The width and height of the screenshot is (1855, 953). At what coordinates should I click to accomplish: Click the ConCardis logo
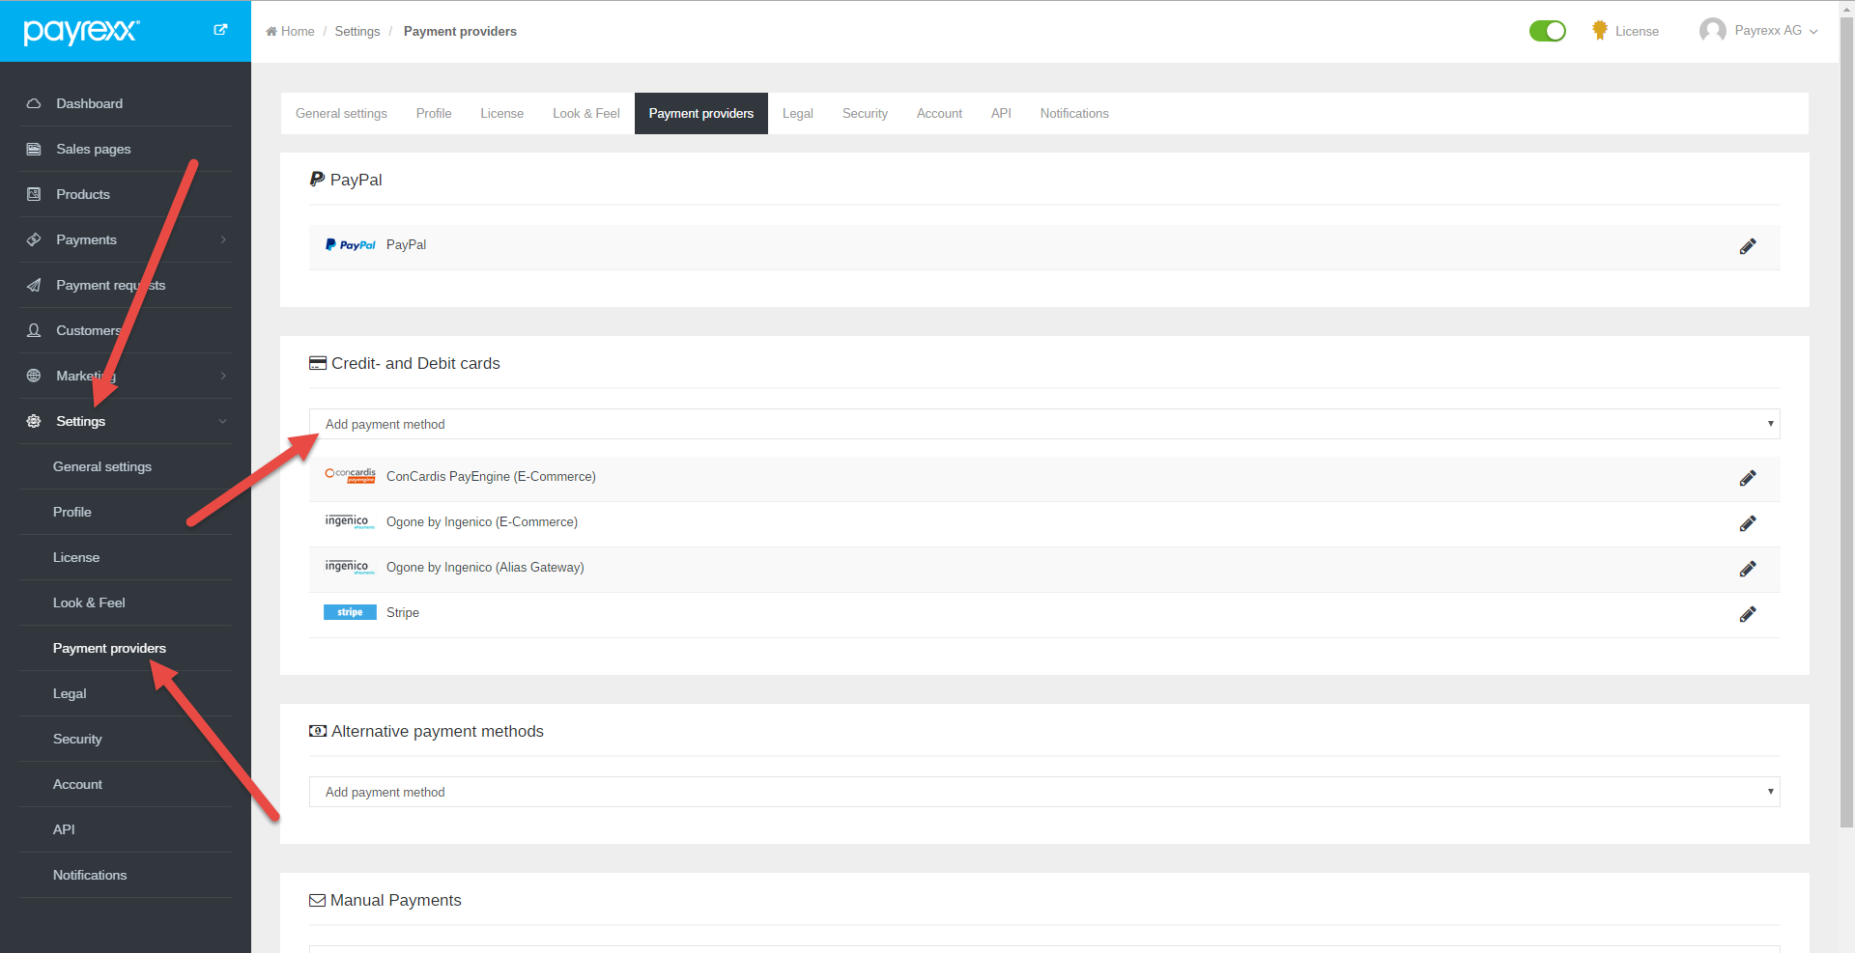[x=350, y=475]
